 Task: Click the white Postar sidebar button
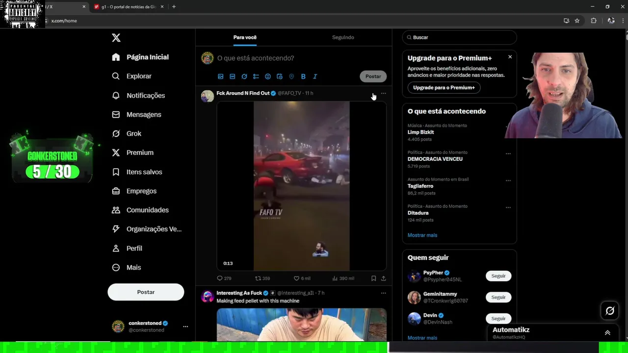pyautogui.click(x=146, y=292)
